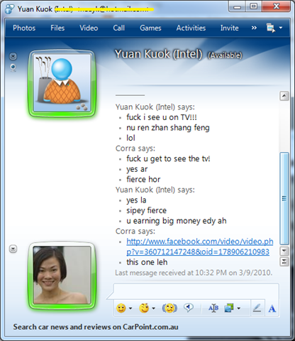Click the message 'u earning big money edy ah'
295x341 pixels.
point(177,221)
